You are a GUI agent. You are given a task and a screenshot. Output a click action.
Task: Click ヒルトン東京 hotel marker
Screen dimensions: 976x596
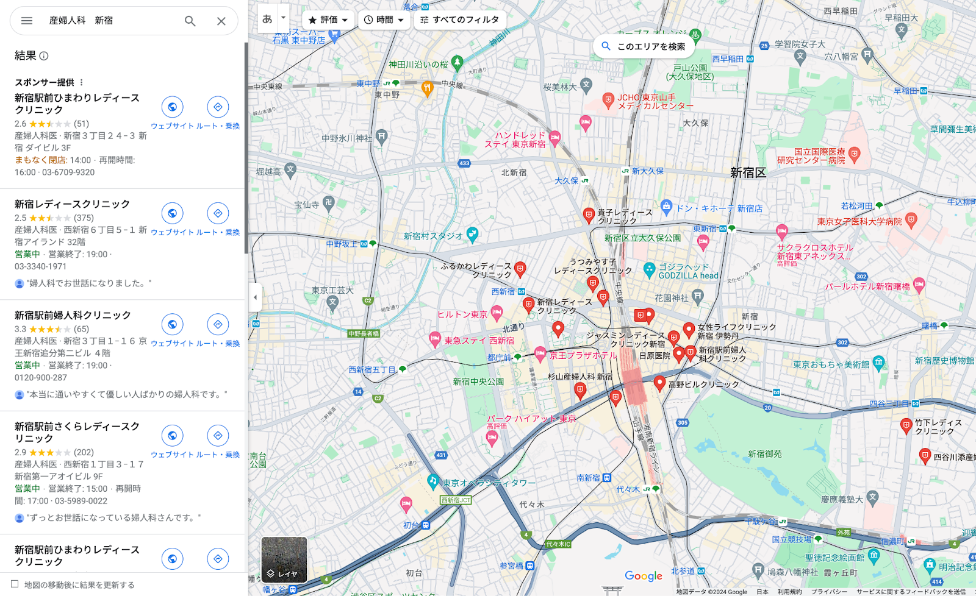[497, 313]
